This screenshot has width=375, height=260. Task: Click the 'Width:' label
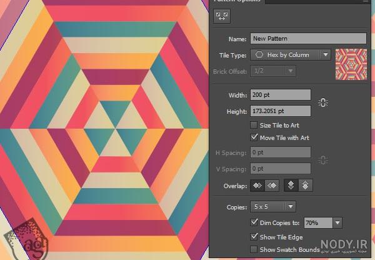click(237, 95)
